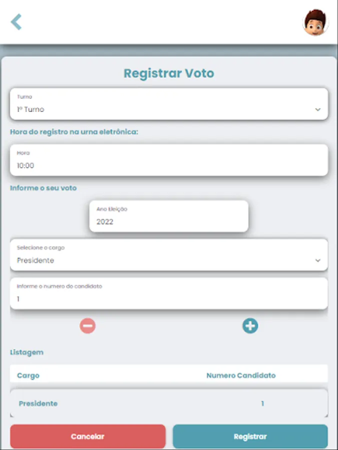Screen dimensions: 338x450
Task: Click the Cargo column header
Action: (x=28, y=375)
